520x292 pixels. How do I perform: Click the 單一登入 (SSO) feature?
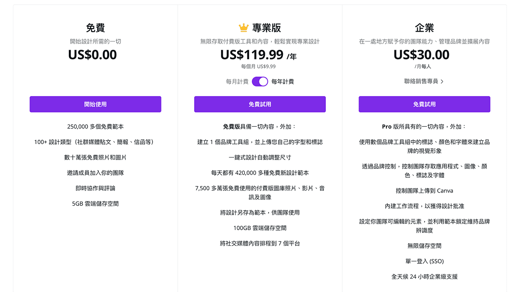(x=424, y=261)
